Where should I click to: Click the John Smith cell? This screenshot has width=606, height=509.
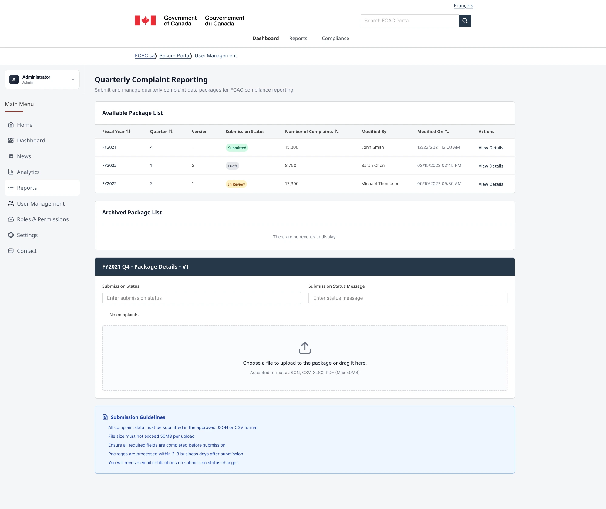372,147
